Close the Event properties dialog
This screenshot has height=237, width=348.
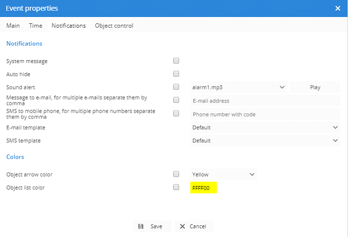pyautogui.click(x=338, y=8)
